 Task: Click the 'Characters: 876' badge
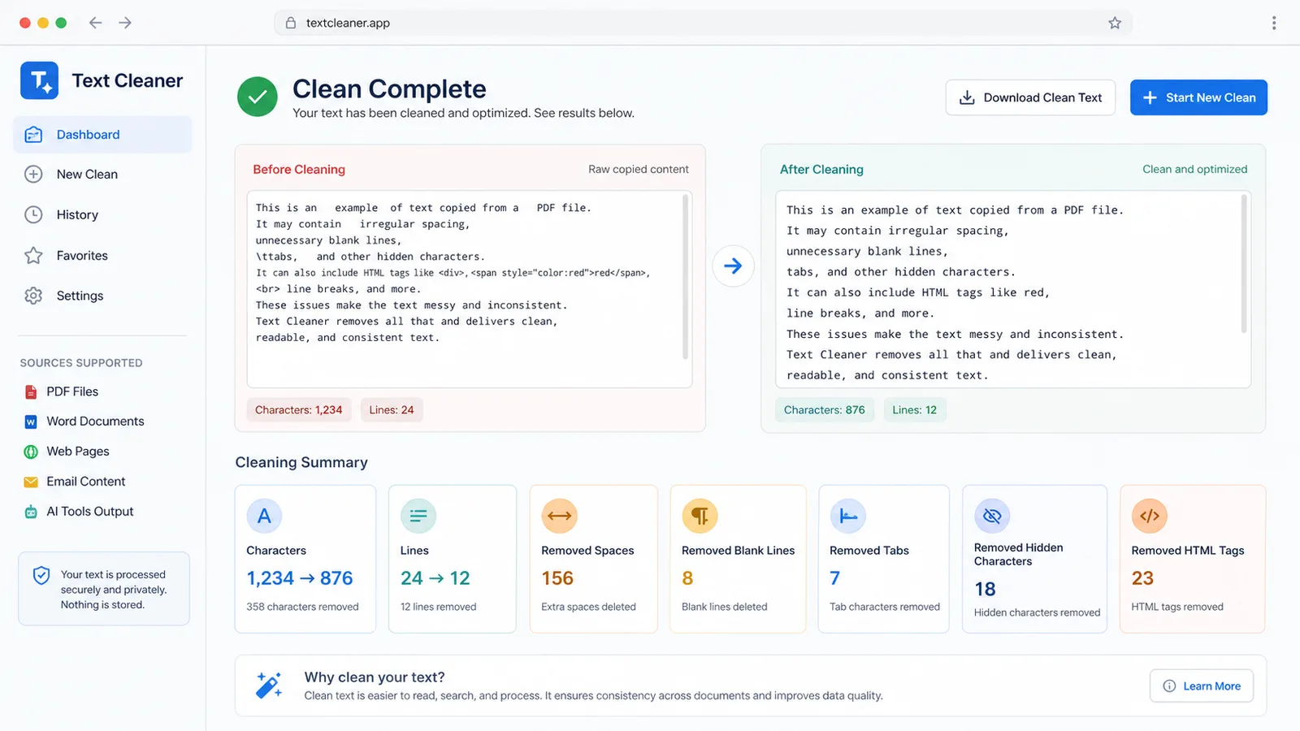point(825,410)
